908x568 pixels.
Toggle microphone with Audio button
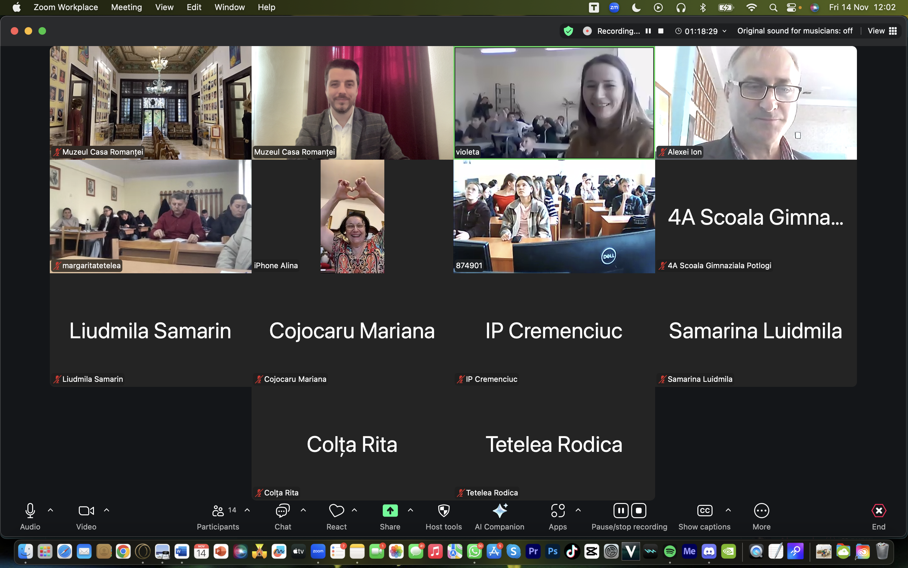click(30, 511)
